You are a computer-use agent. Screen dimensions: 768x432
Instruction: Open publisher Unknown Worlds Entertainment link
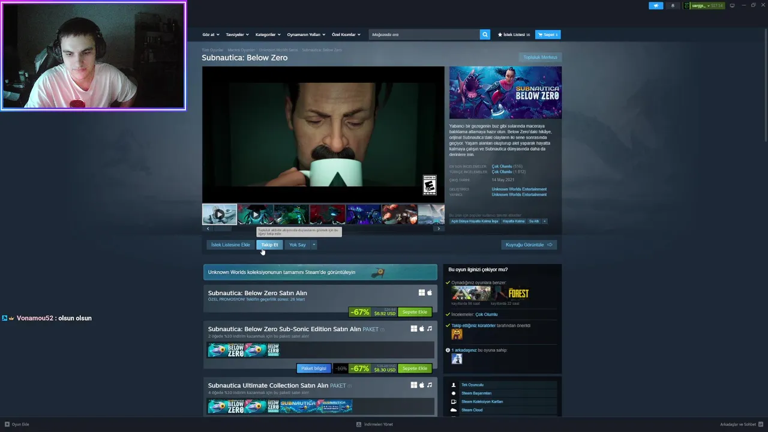click(519, 194)
